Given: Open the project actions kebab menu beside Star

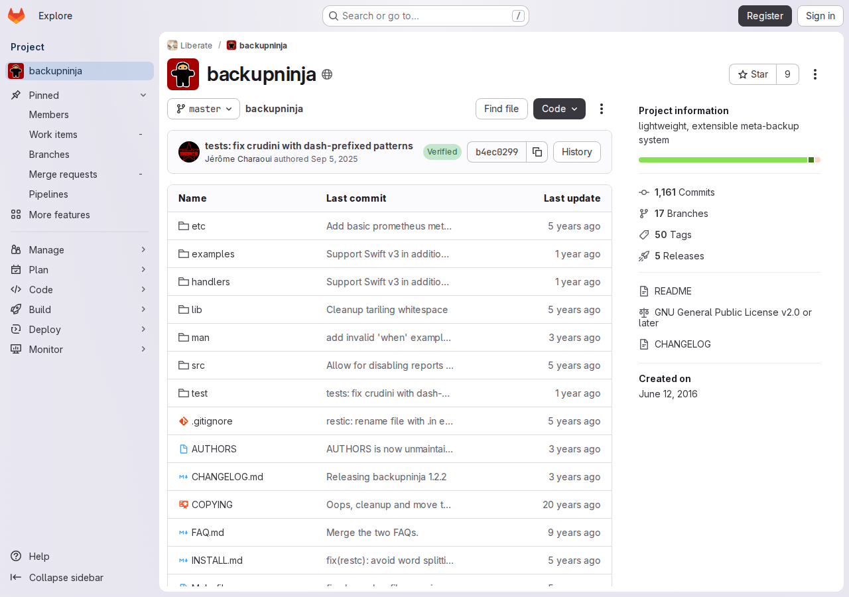Looking at the screenshot, I should [x=815, y=74].
